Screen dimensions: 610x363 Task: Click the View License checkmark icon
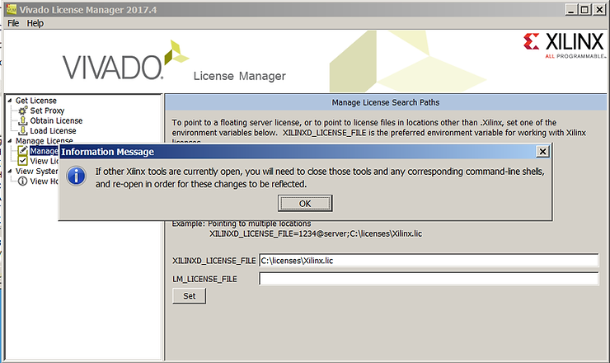[x=22, y=161]
